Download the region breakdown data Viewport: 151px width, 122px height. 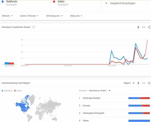pos(138,83)
